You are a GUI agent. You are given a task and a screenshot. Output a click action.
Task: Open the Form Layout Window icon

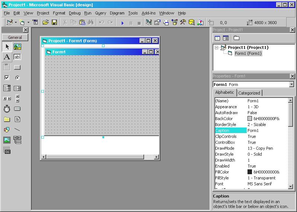[x=166, y=23]
